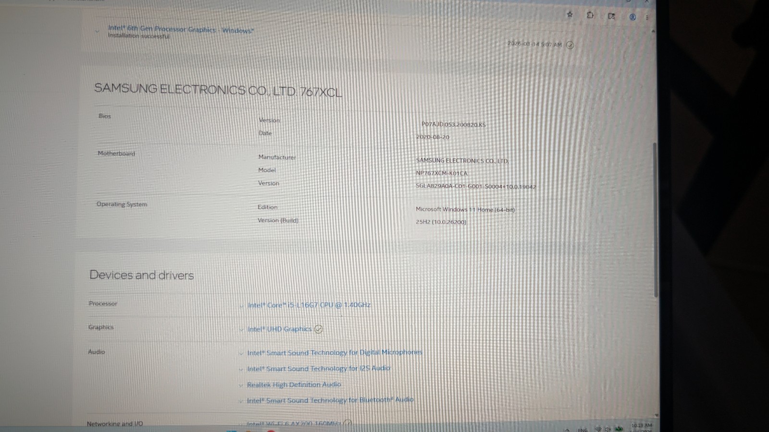
Task: Select the SAMSUNG ELECTRONICS CO., LTD. 767XCL heading
Action: coord(218,90)
